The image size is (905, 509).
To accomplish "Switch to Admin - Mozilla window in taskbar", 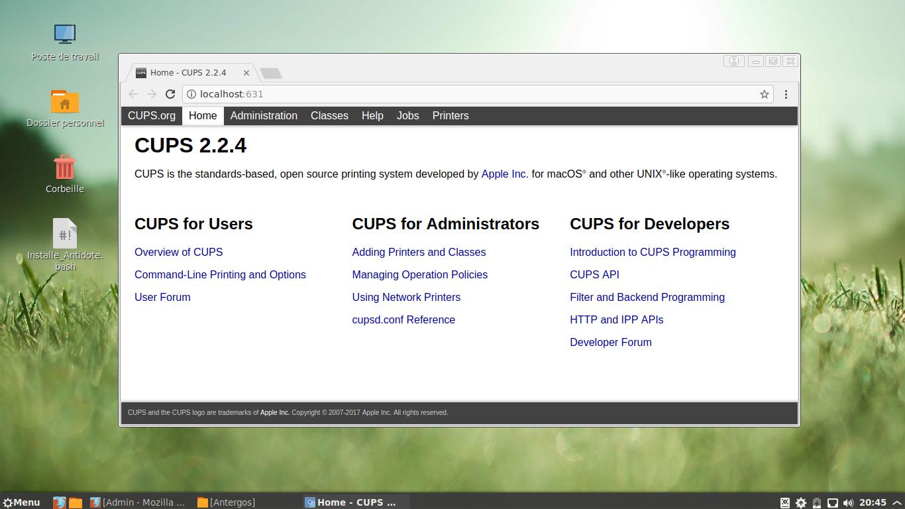I will [x=138, y=502].
